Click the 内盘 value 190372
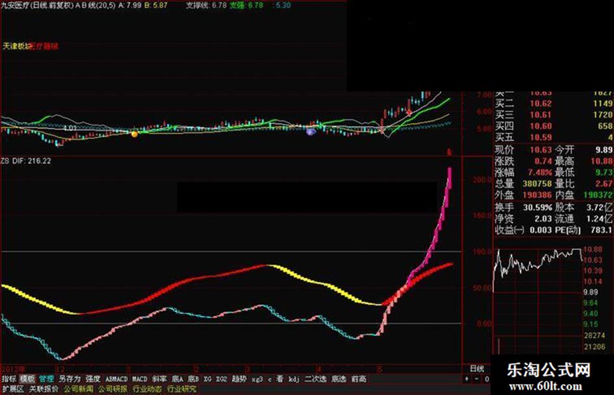 coord(598,195)
